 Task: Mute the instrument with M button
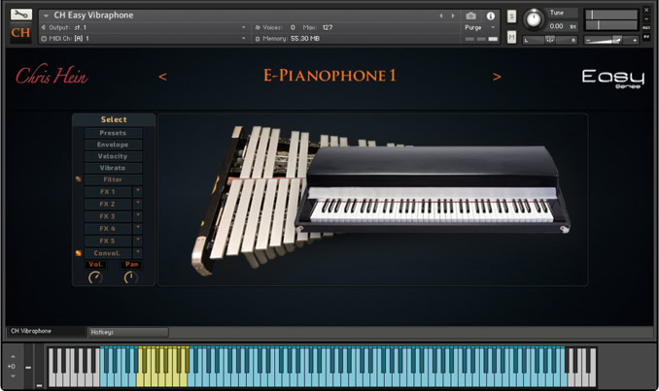(x=511, y=37)
